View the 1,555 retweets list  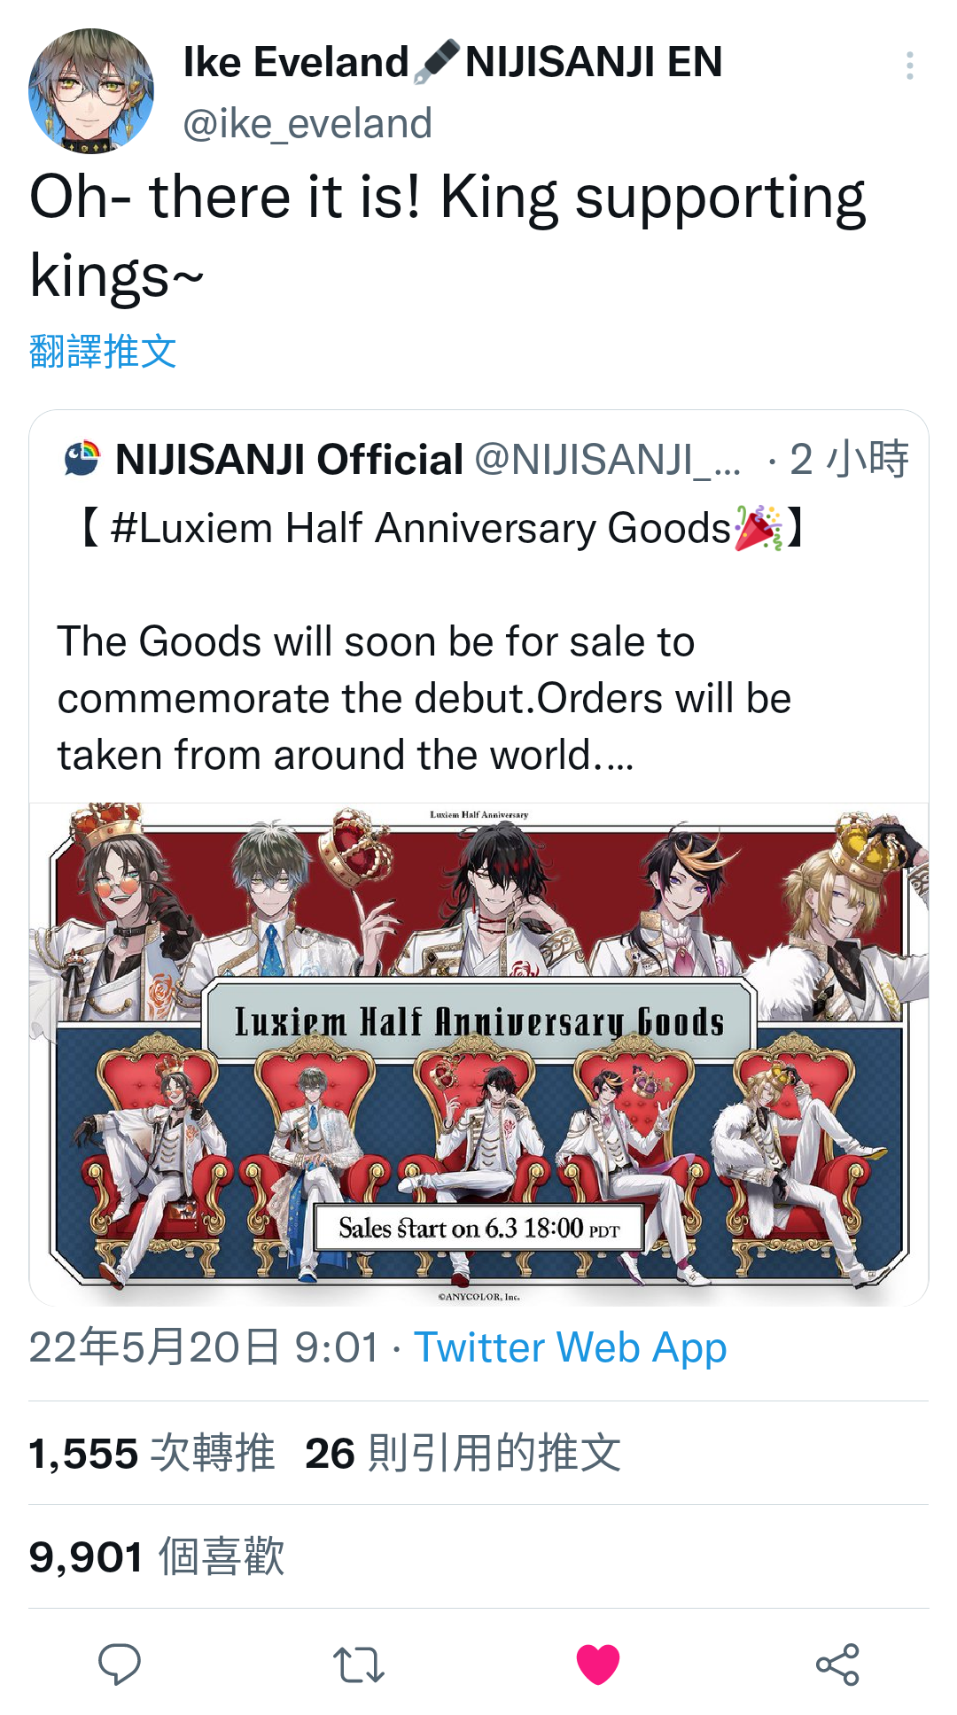(152, 1453)
